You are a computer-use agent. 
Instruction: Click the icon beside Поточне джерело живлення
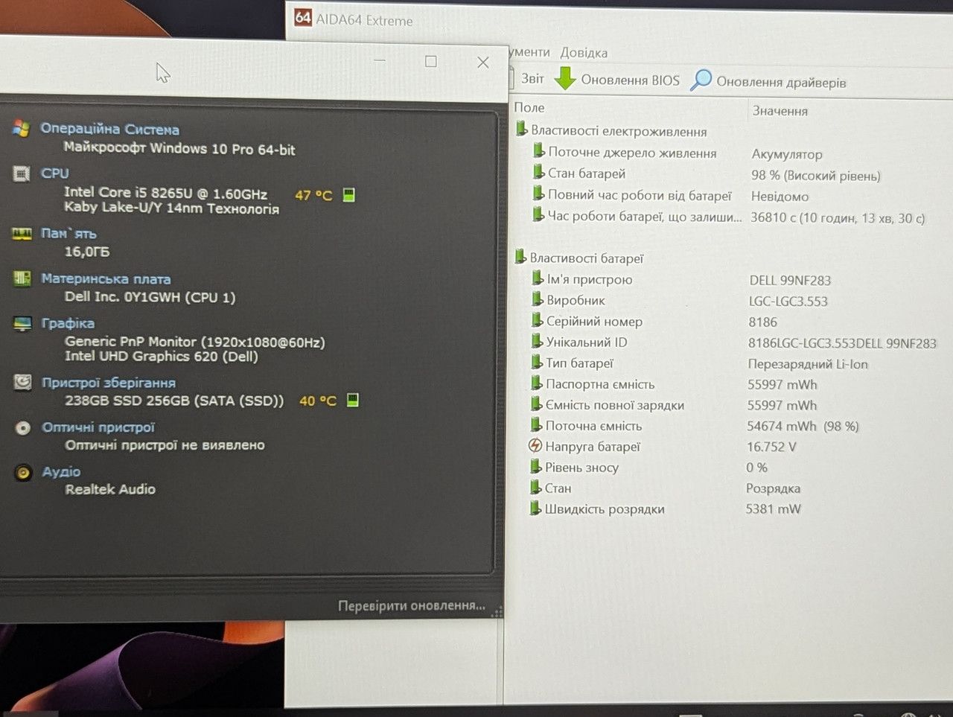click(x=539, y=151)
